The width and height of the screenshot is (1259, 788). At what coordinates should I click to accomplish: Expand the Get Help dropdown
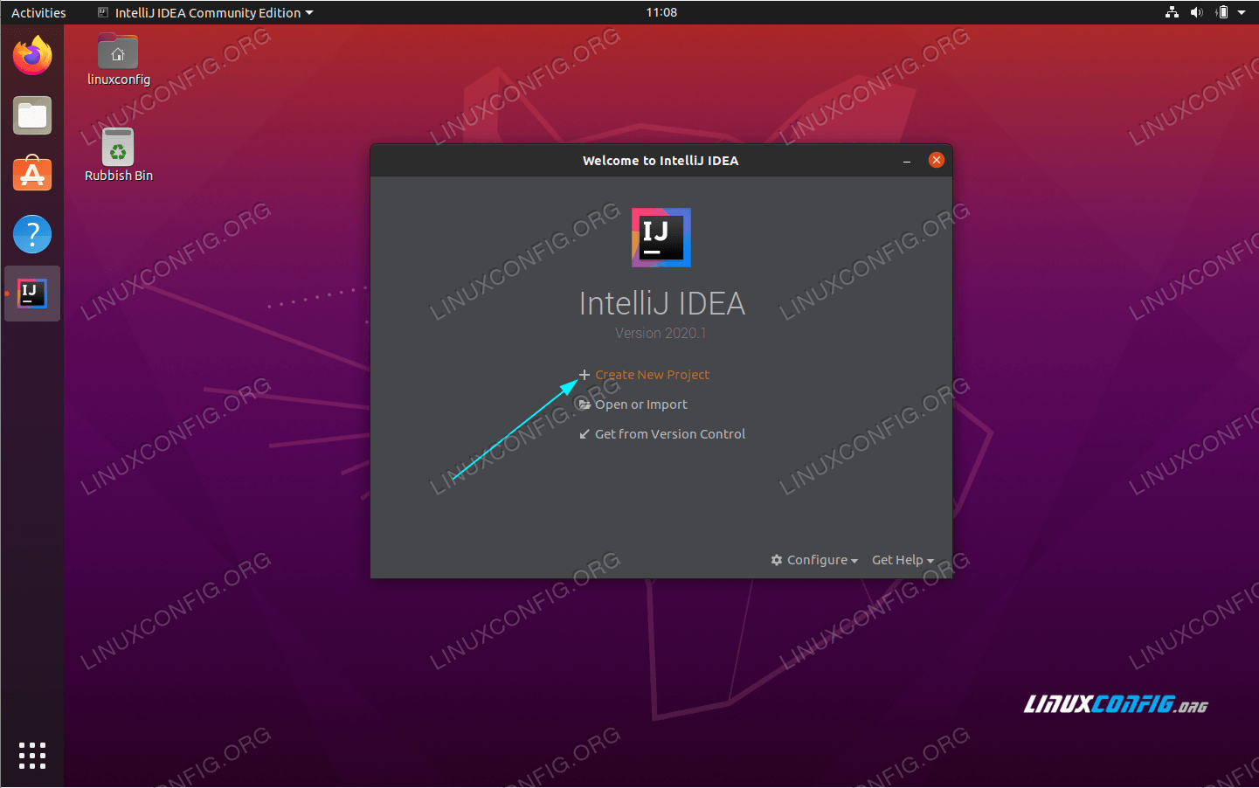click(x=903, y=560)
